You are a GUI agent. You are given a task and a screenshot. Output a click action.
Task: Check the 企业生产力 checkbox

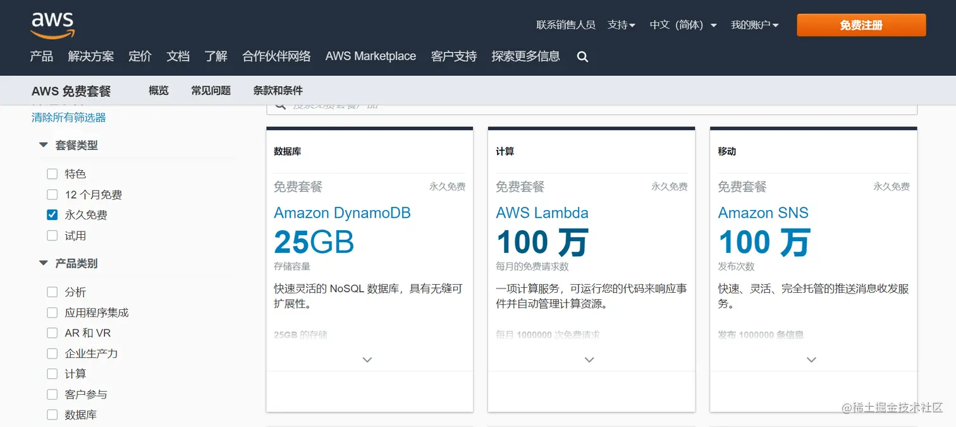pyautogui.click(x=52, y=354)
